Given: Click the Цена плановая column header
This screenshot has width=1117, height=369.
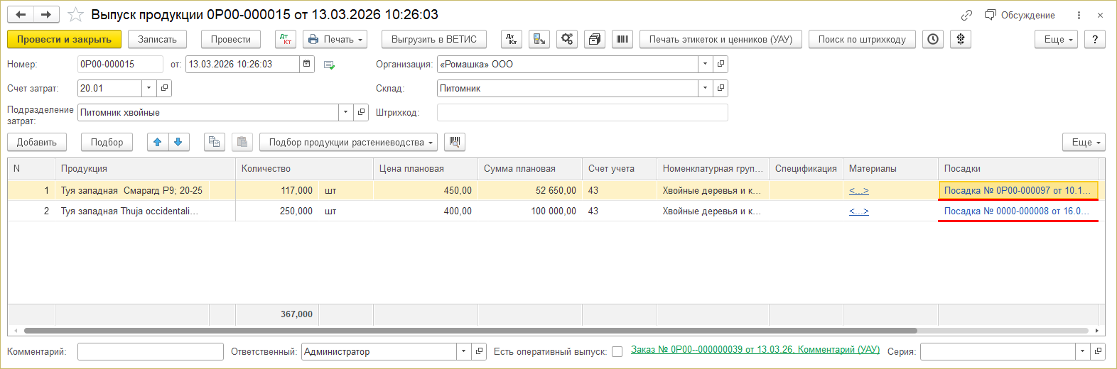Looking at the screenshot, I should [x=426, y=168].
